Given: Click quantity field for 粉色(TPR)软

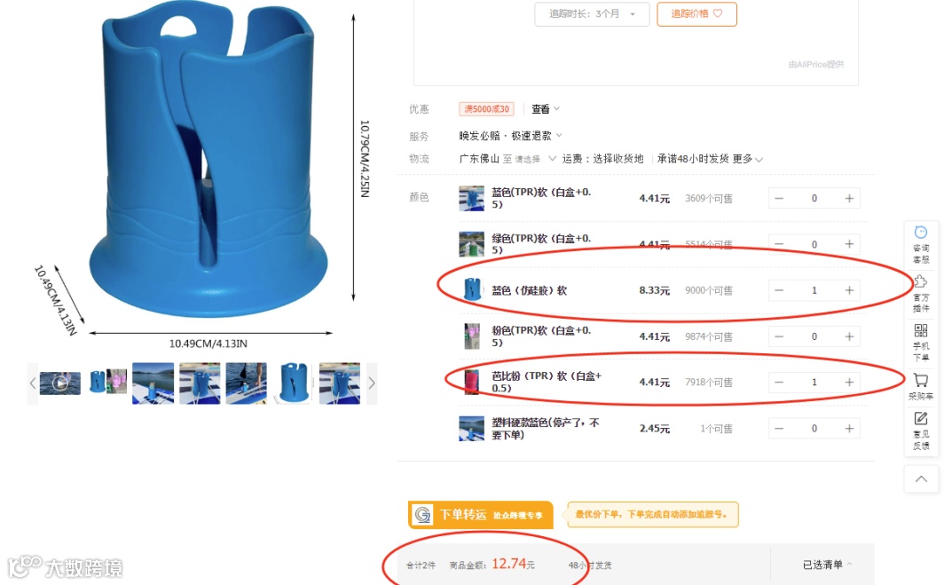Looking at the screenshot, I should click(814, 336).
